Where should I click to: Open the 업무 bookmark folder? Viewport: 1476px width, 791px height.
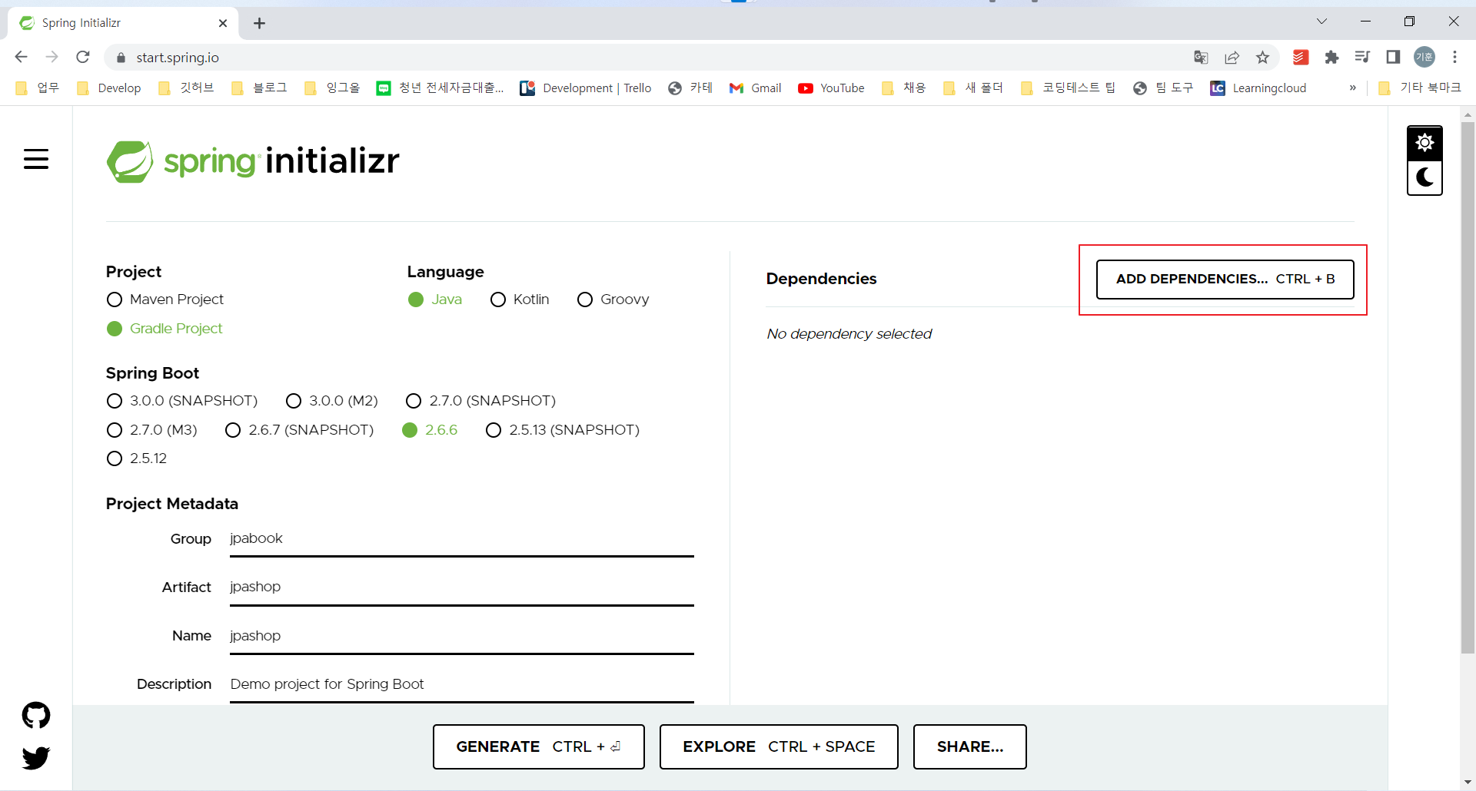pyautogui.click(x=38, y=88)
